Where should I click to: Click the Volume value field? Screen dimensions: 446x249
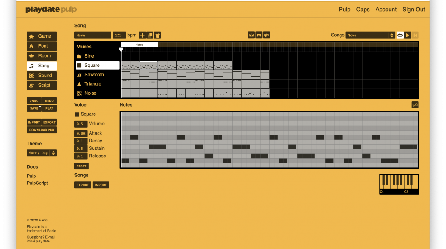click(x=80, y=124)
